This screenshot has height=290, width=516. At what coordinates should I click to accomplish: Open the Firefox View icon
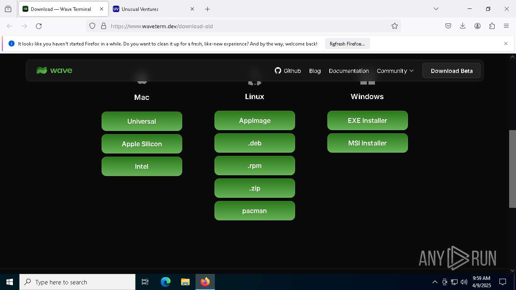tap(8, 9)
